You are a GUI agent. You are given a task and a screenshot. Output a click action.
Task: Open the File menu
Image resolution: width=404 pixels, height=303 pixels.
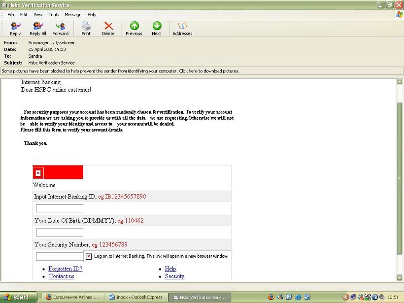[10, 15]
